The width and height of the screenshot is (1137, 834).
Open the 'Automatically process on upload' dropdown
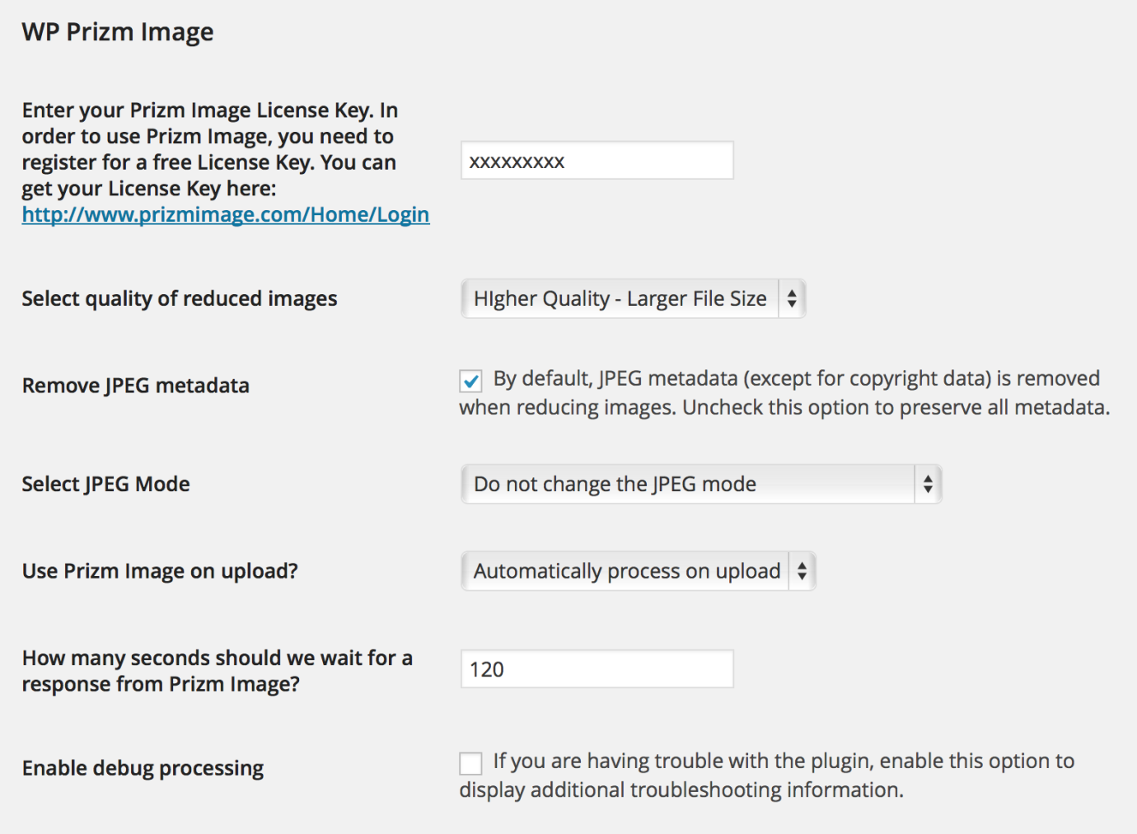click(626, 571)
